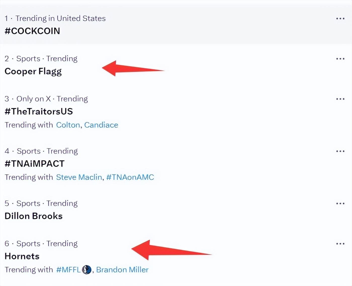
Task: Click the Brandon Miller link
Action: pos(122,270)
